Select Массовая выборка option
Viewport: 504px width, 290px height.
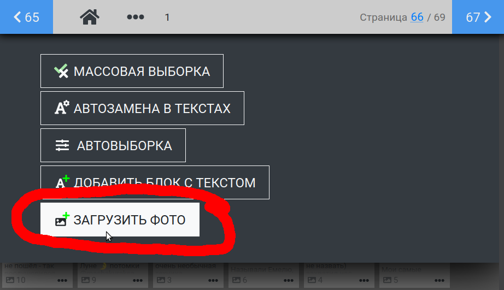tap(132, 71)
